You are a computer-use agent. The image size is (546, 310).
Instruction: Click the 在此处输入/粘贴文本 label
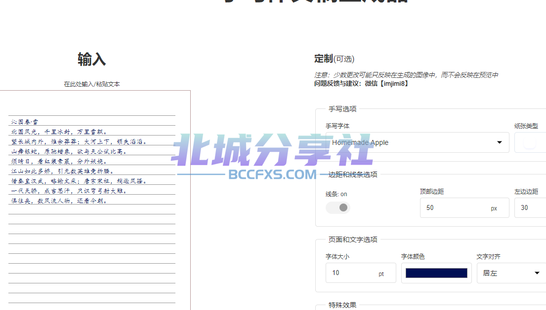pos(92,84)
